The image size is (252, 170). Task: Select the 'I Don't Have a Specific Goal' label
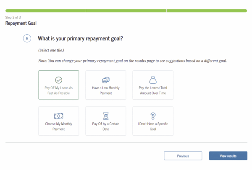pyautogui.click(x=153, y=126)
